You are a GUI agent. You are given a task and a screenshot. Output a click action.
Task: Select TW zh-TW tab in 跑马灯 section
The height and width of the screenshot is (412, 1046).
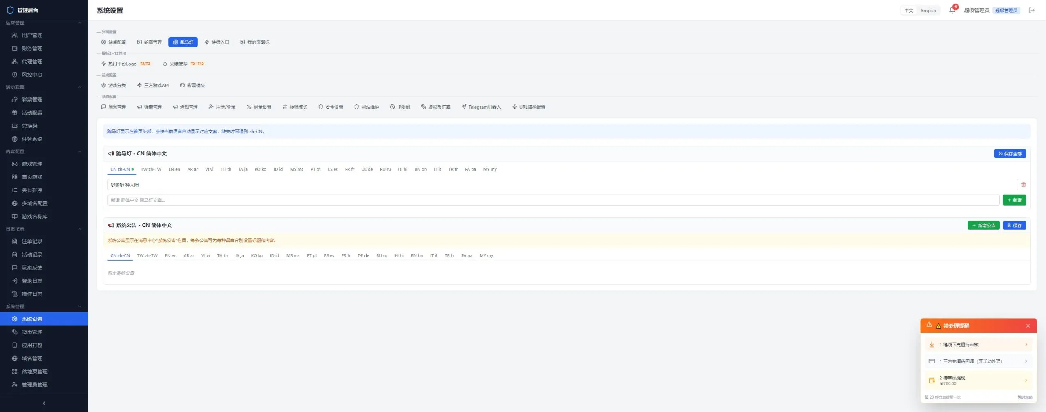pyautogui.click(x=151, y=169)
